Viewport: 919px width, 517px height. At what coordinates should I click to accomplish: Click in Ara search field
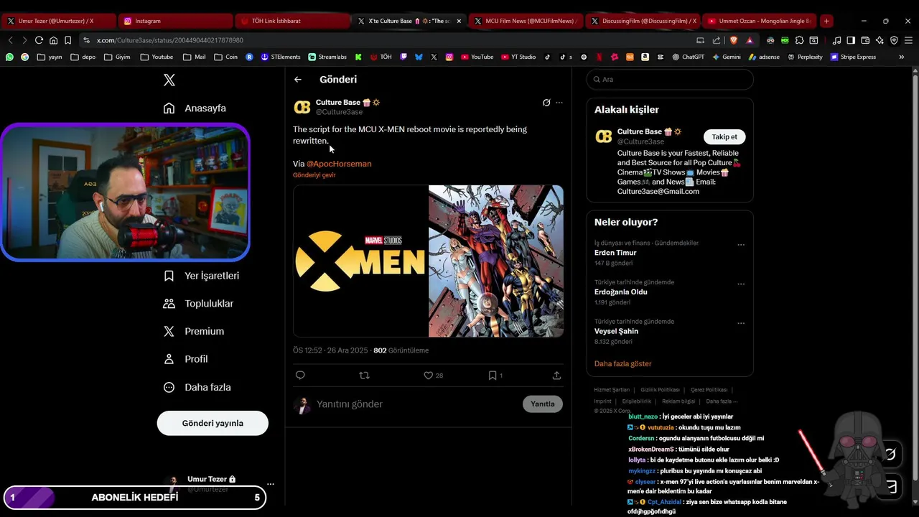(670, 80)
